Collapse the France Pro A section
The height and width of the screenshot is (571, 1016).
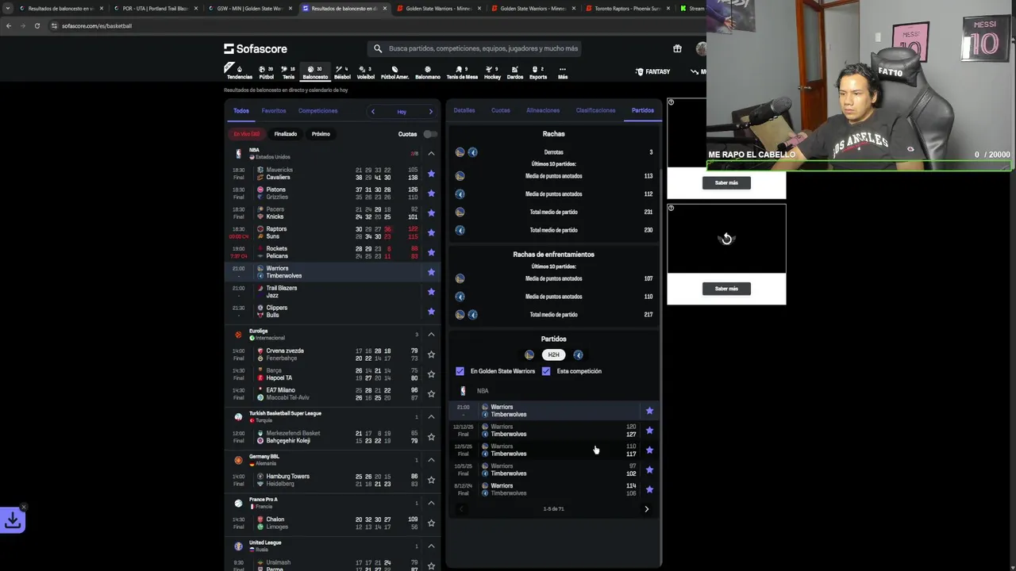click(431, 503)
